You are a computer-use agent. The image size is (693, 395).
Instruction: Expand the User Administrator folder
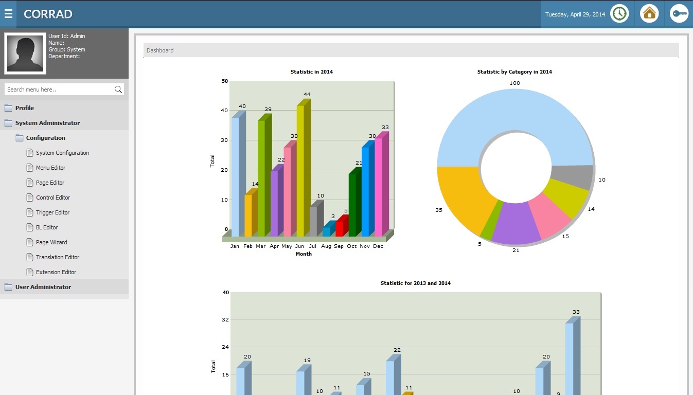(43, 287)
